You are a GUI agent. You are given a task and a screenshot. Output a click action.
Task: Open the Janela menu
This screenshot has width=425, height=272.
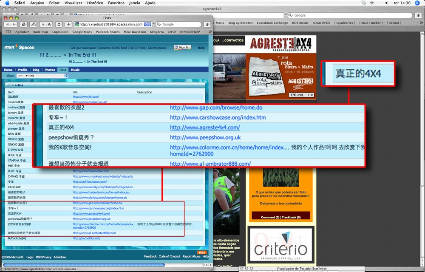coord(134,3)
